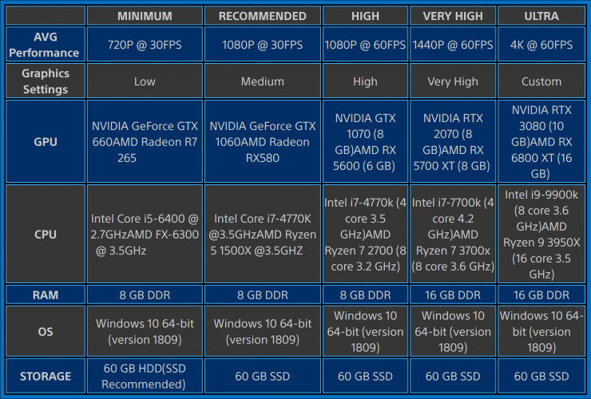Click the MINIMUM column header

[145, 16]
